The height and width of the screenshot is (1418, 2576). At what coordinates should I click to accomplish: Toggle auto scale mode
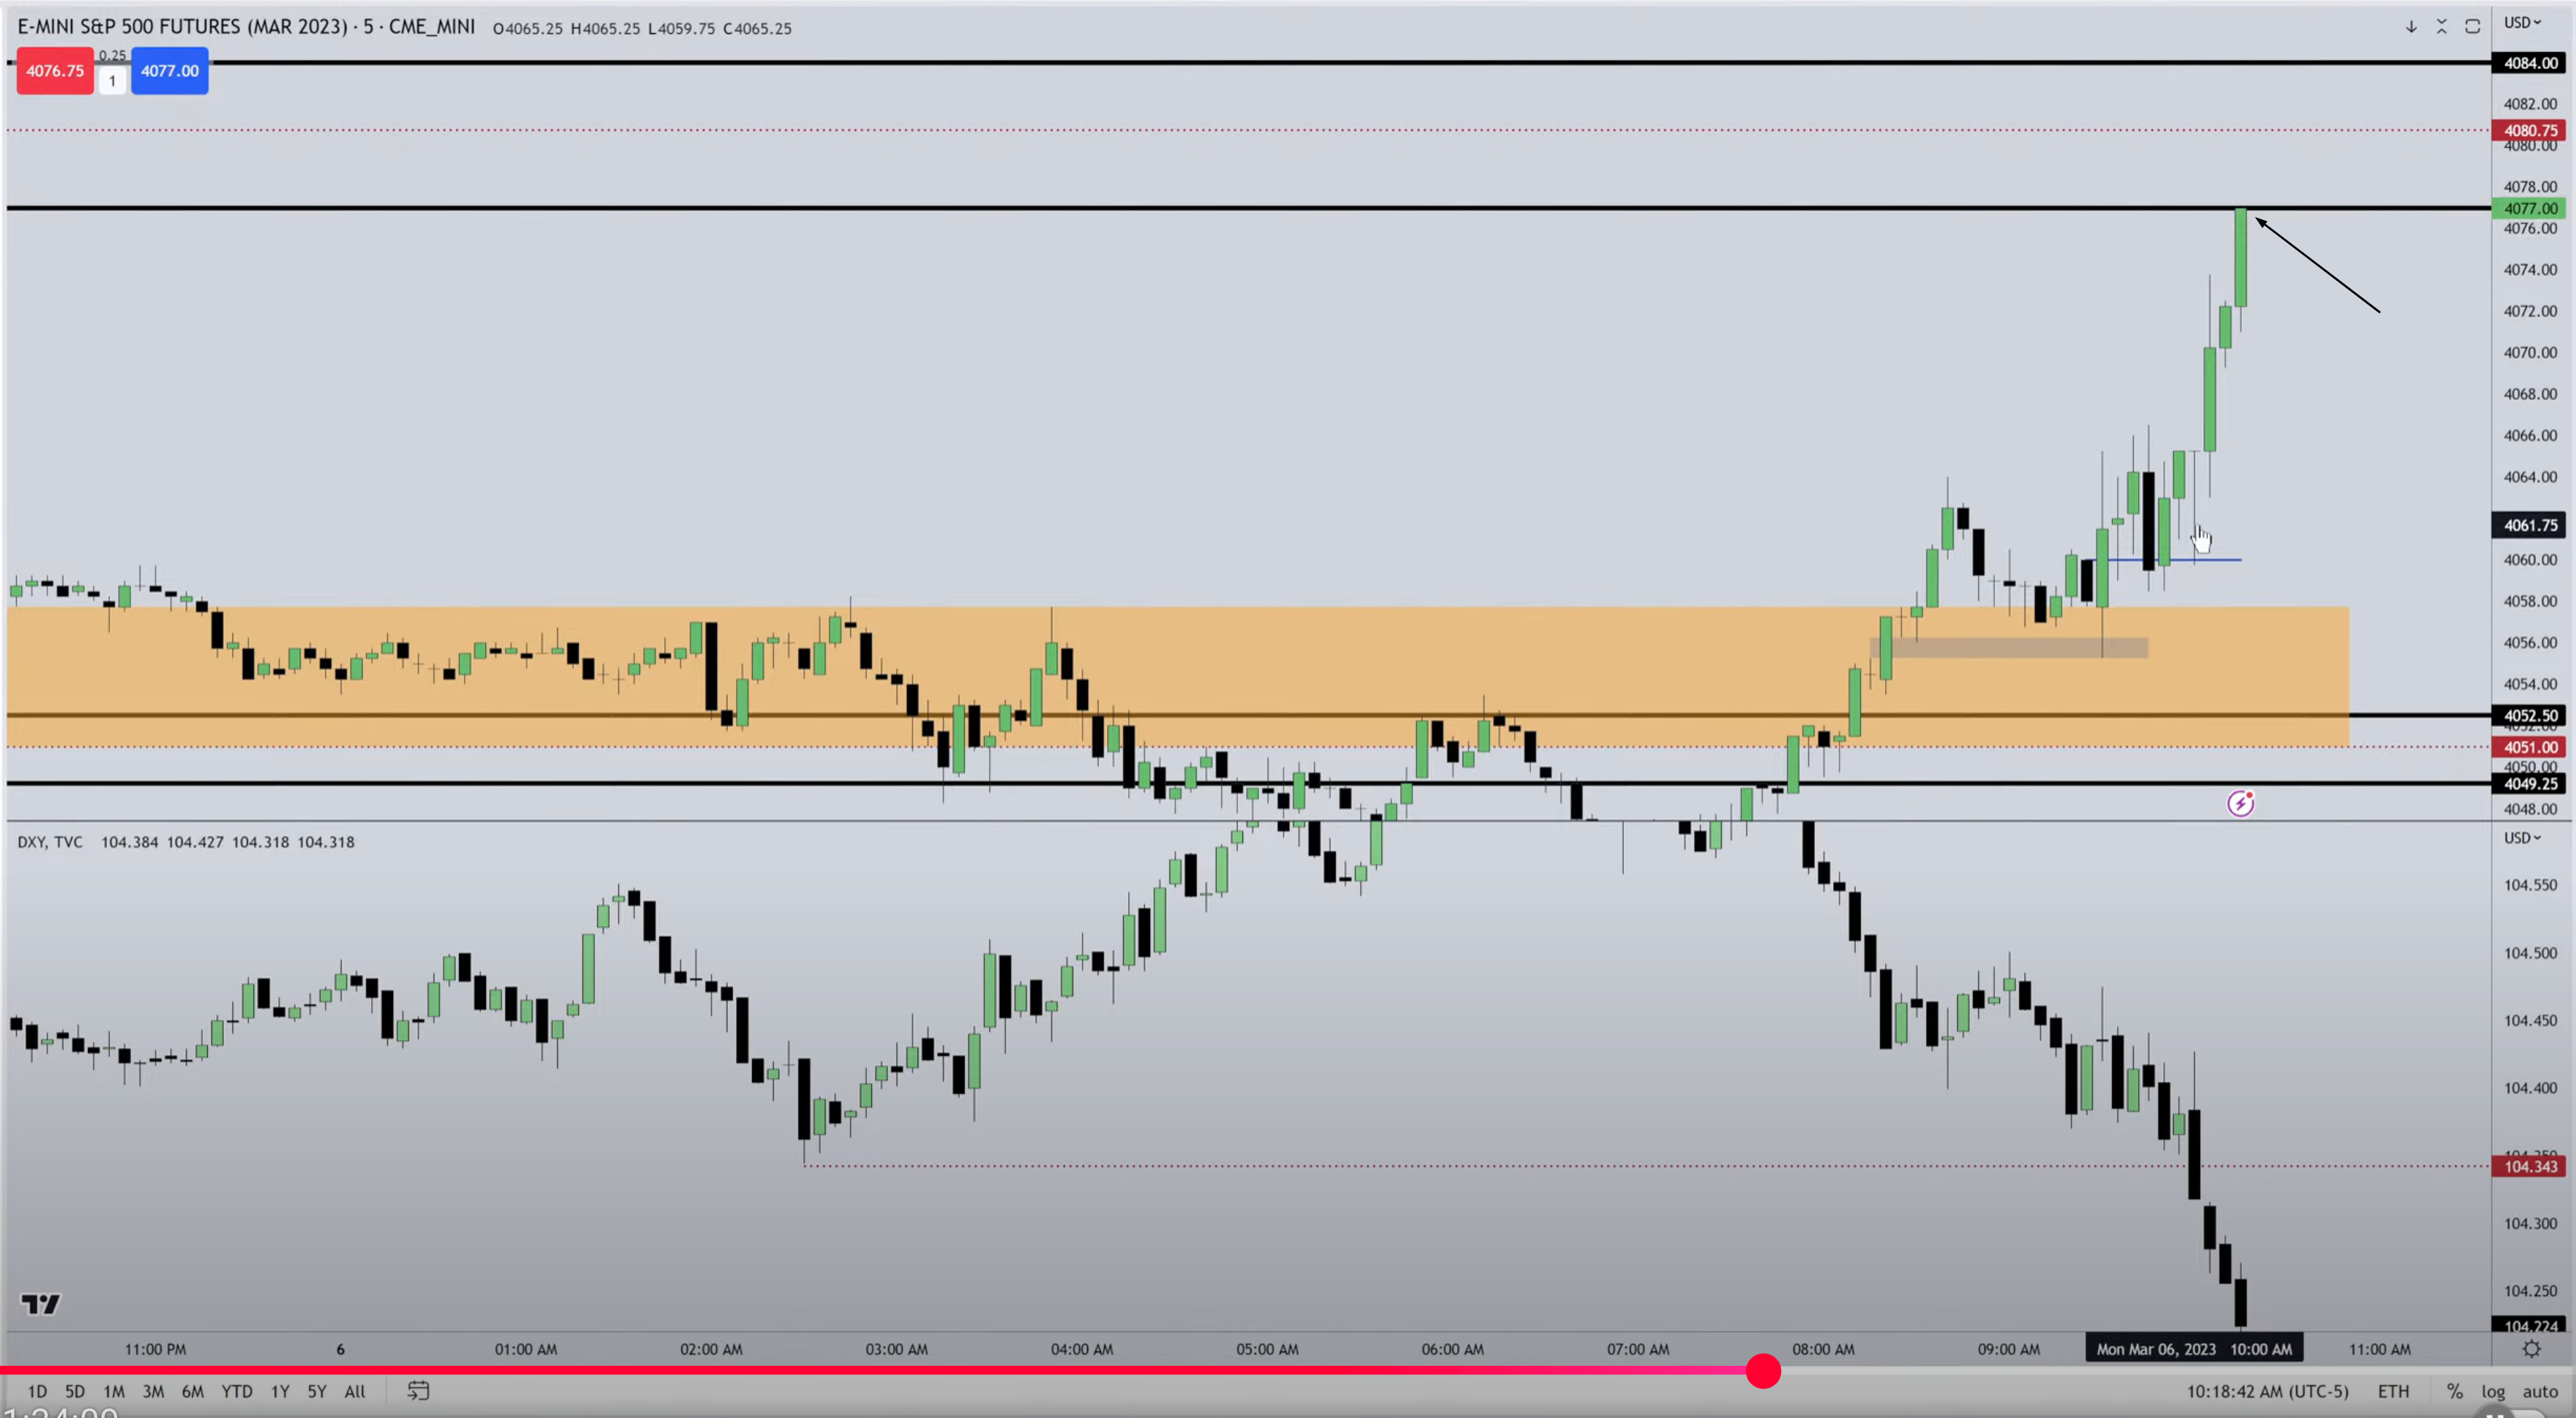2540,1391
